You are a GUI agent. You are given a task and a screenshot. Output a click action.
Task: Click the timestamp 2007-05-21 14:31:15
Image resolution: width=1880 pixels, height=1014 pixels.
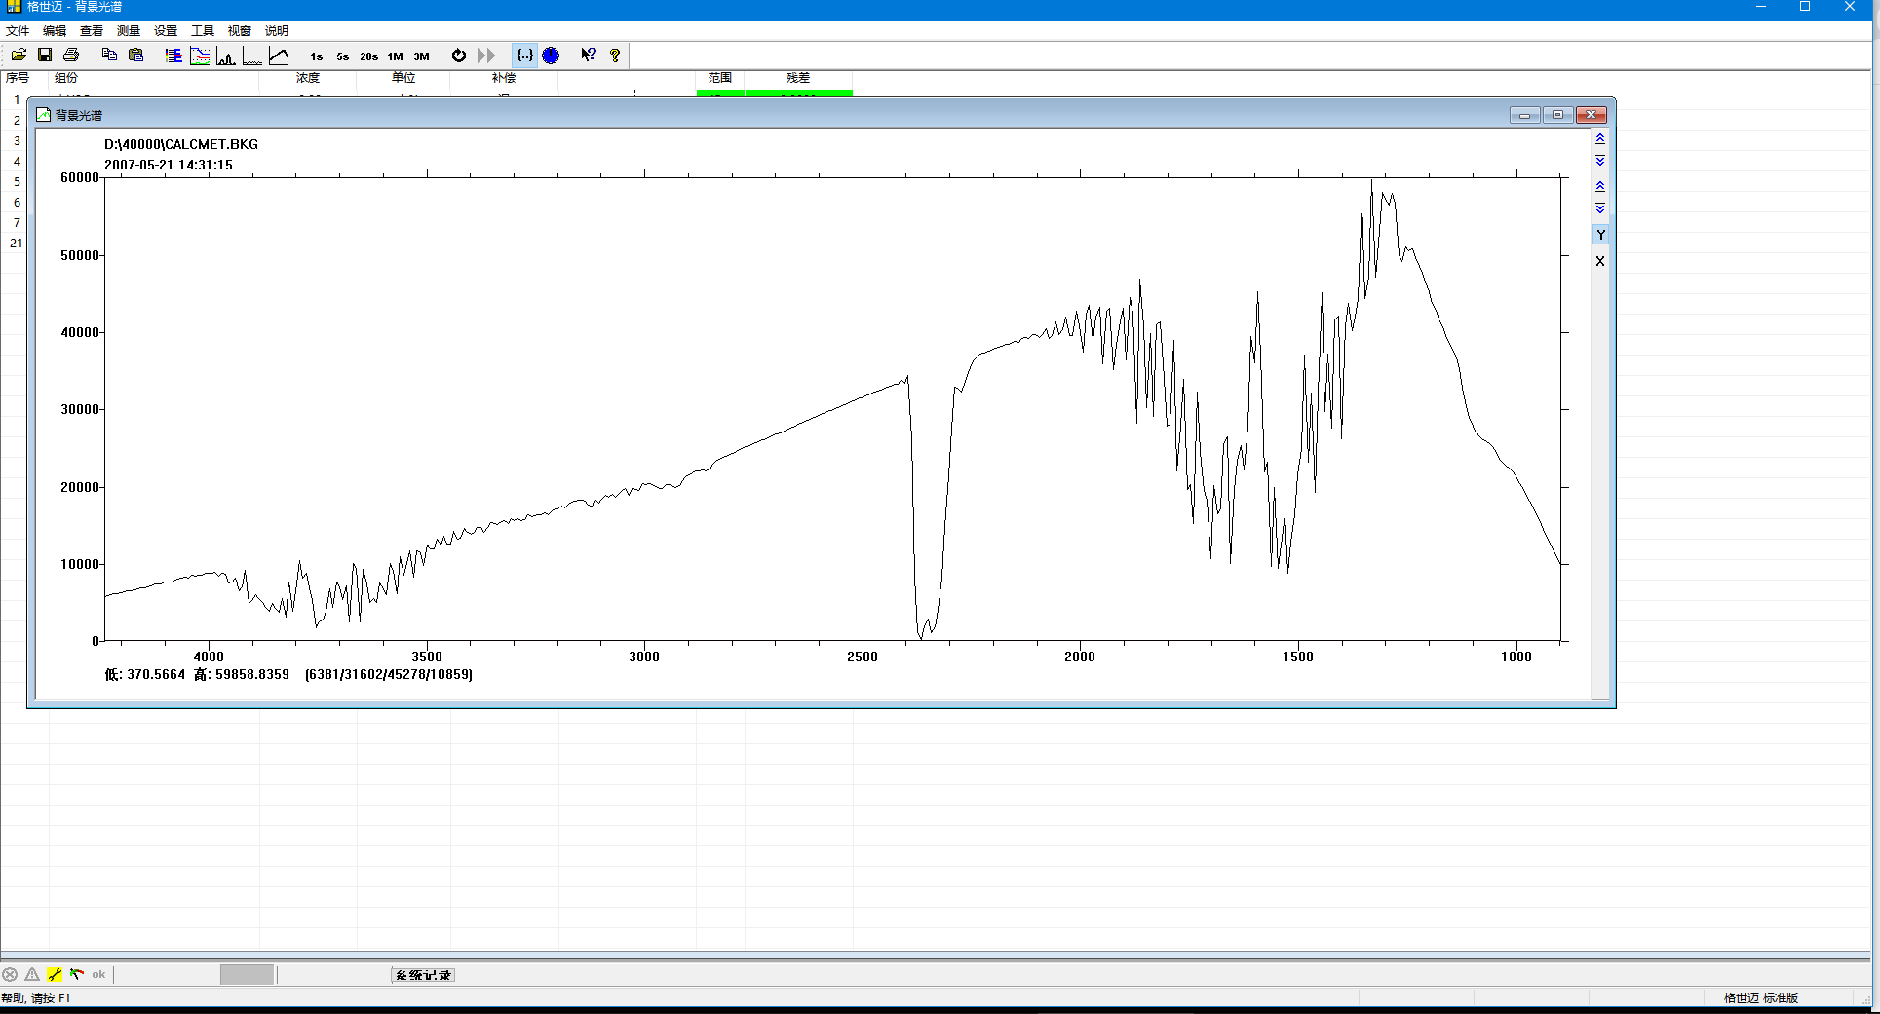point(169,165)
